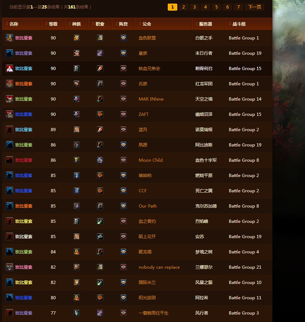Click the class icon in the Moon Child row
The height and width of the screenshot is (322, 305).
(x=100, y=160)
